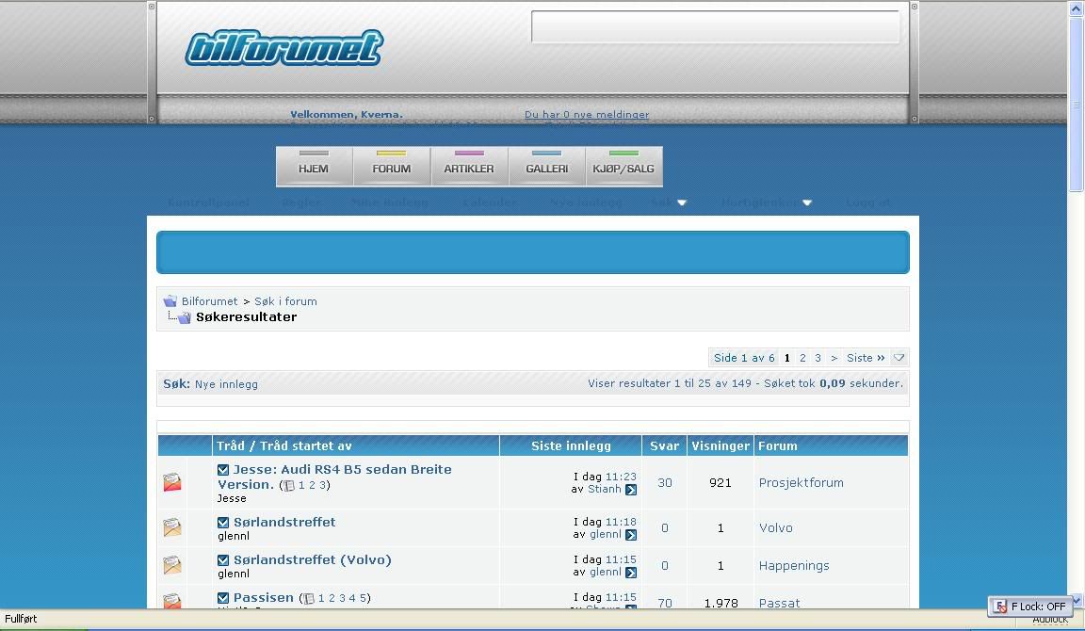This screenshot has height=631, width=1085.
Task: Go to results page 2
Action: 802,358
